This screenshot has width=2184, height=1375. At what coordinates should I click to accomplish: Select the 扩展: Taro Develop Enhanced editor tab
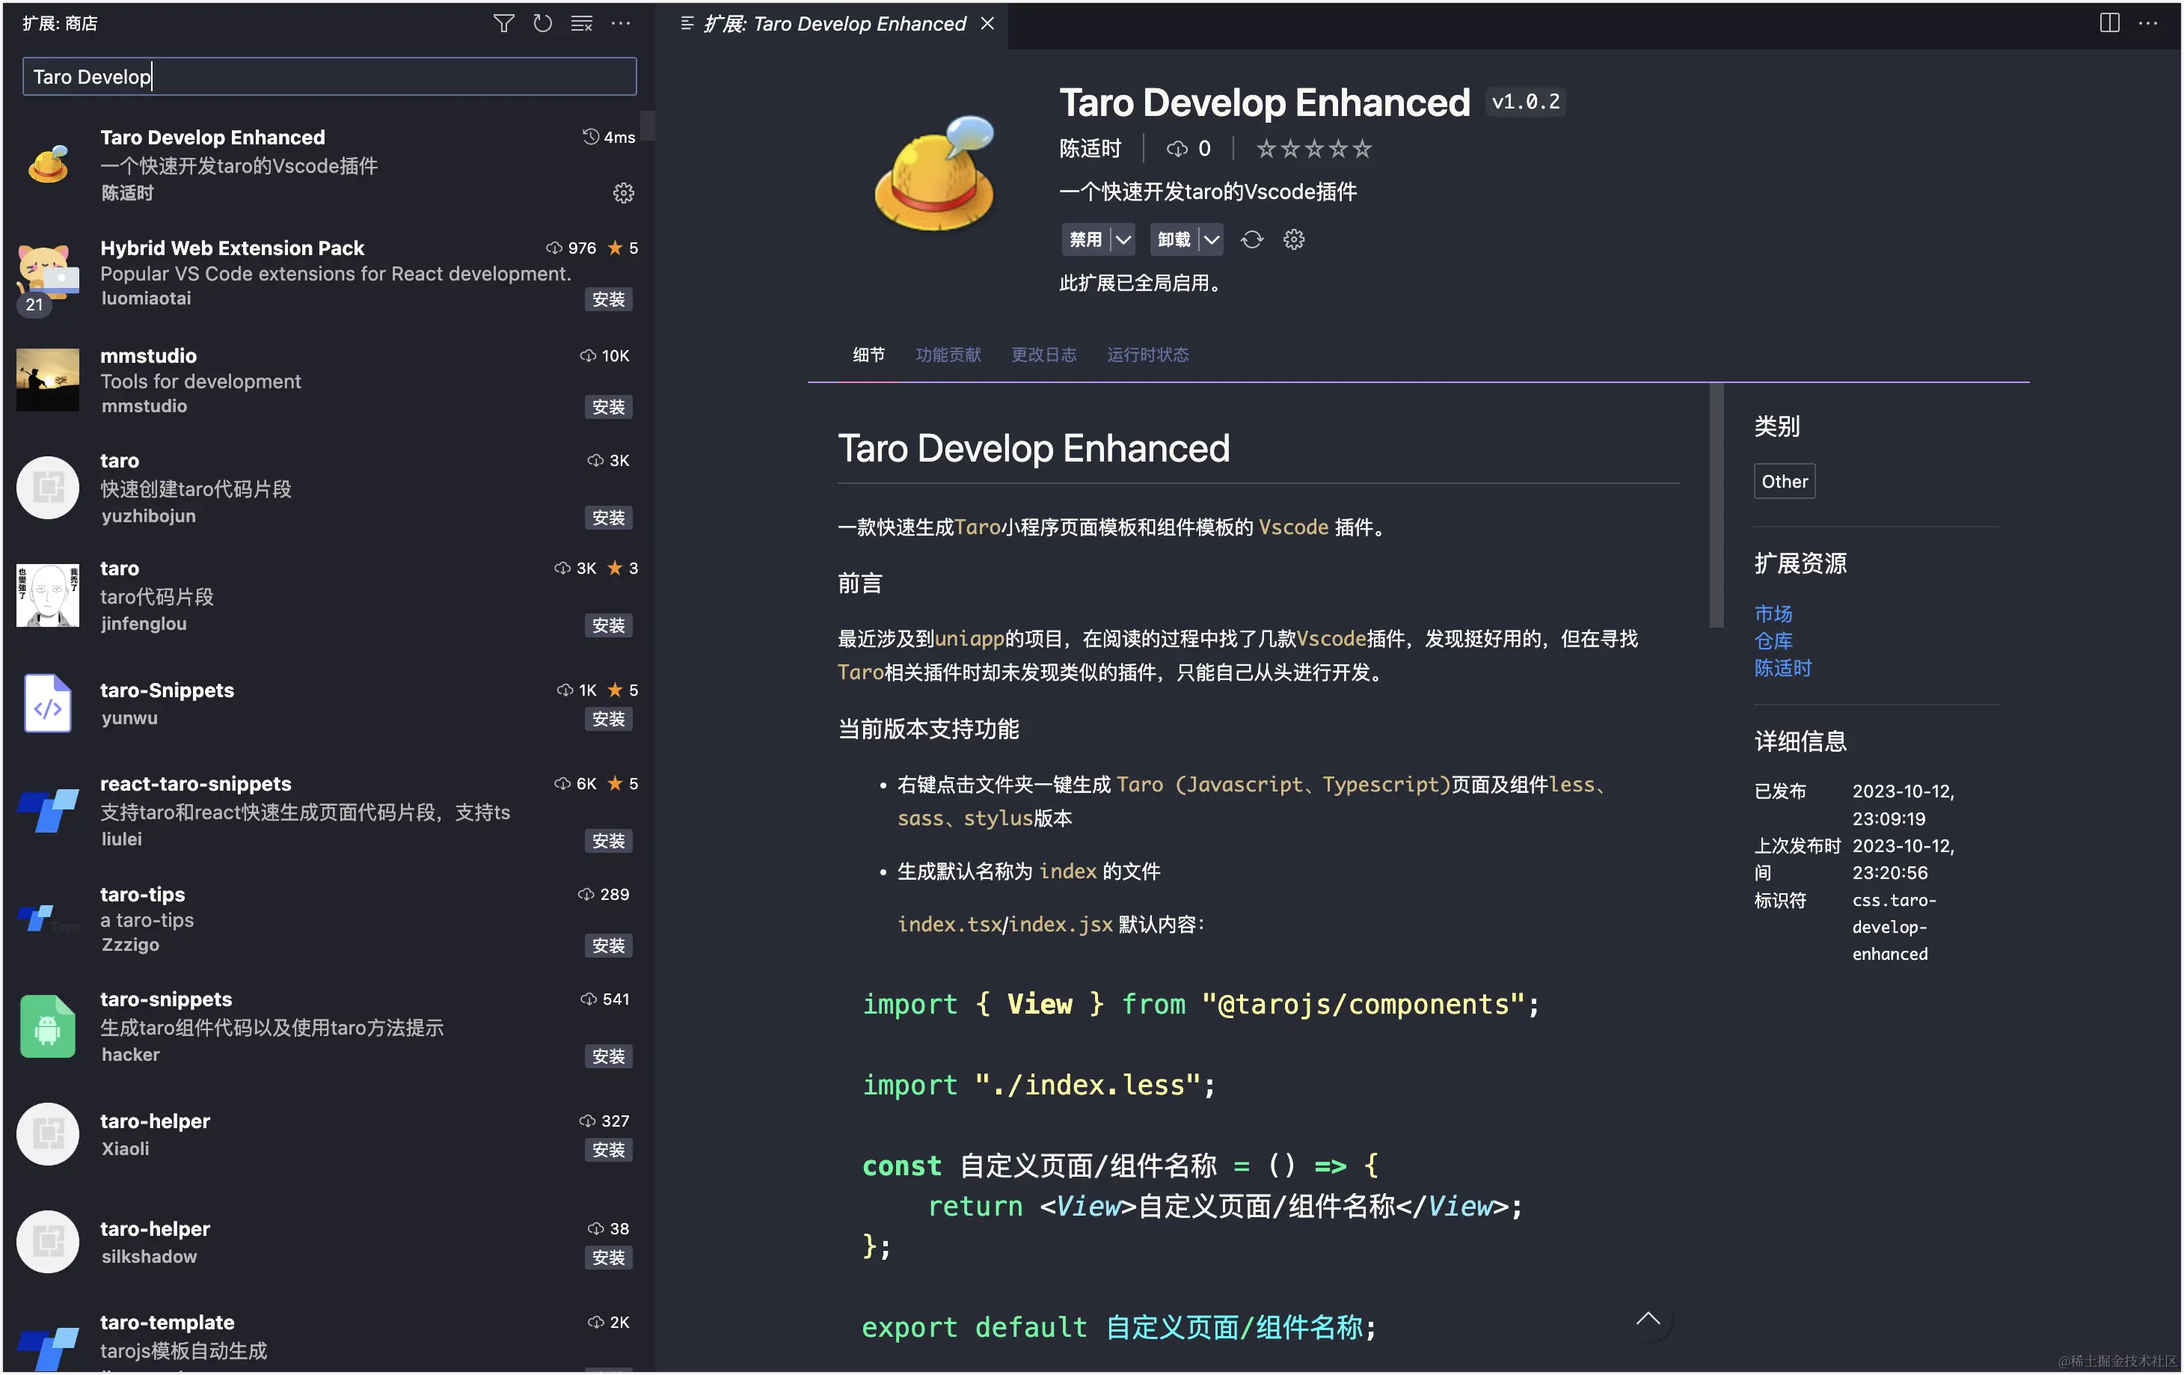[835, 24]
